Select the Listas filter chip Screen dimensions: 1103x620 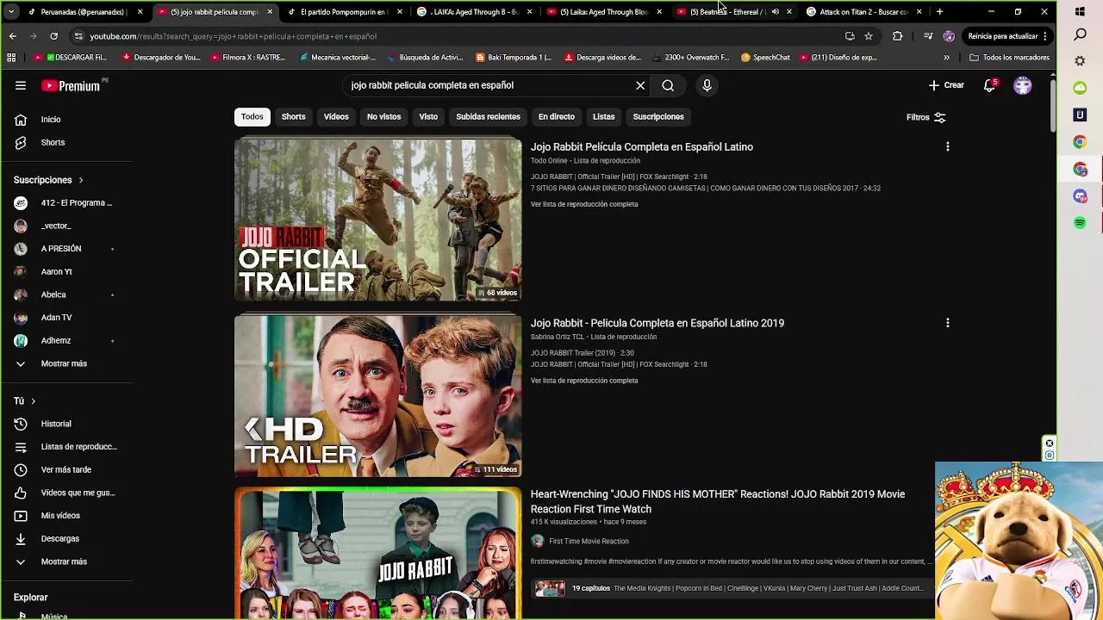604,116
